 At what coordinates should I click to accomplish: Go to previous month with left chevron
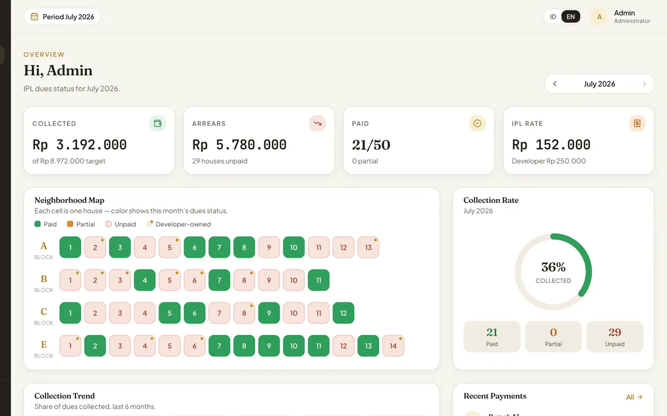(x=555, y=84)
